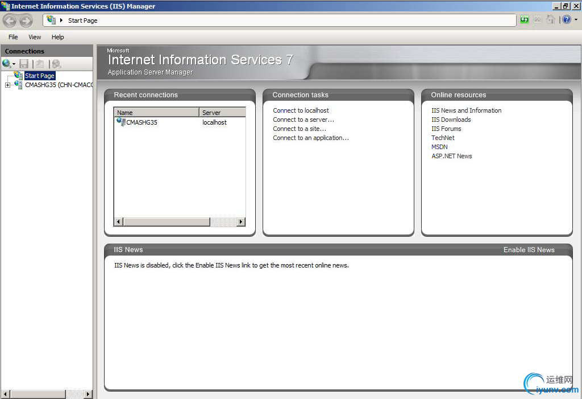Open the MSDN link
582x399 pixels.
tap(439, 147)
